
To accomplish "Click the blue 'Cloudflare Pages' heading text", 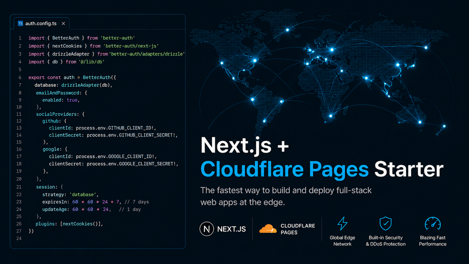I will tap(285, 169).
